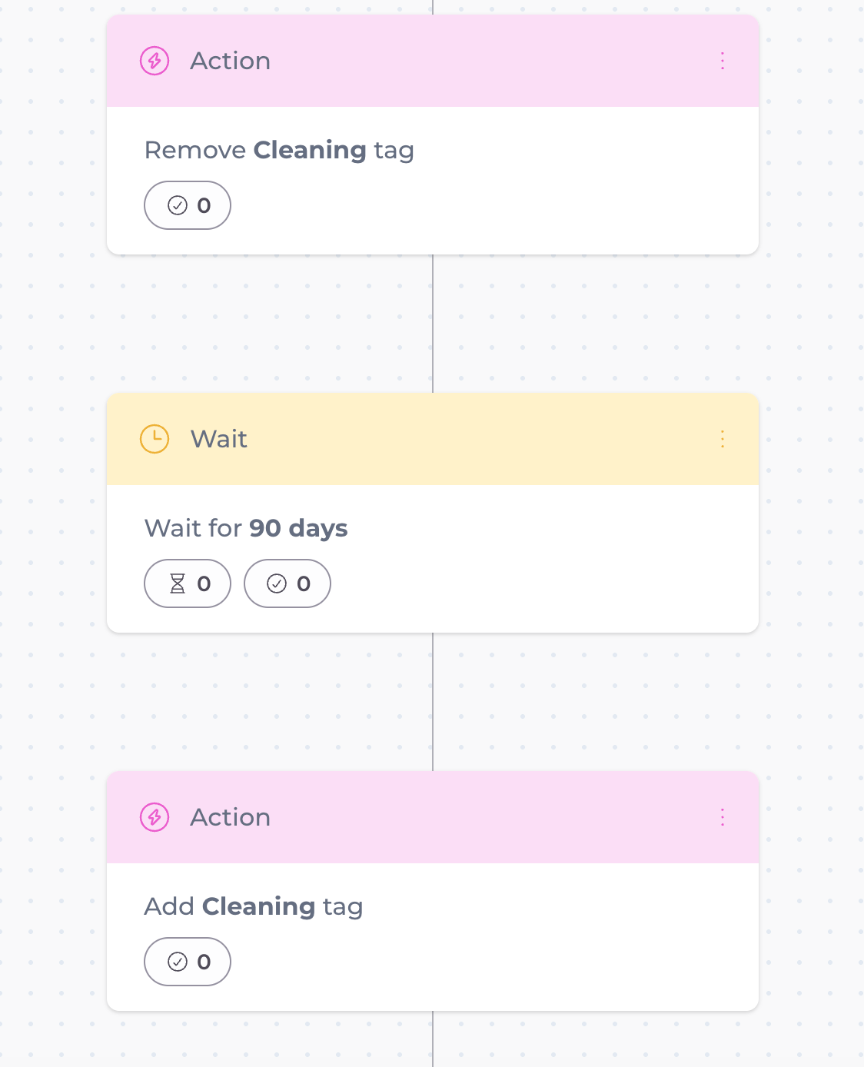
Task: Click Add Cleaning tag text
Action: point(254,906)
